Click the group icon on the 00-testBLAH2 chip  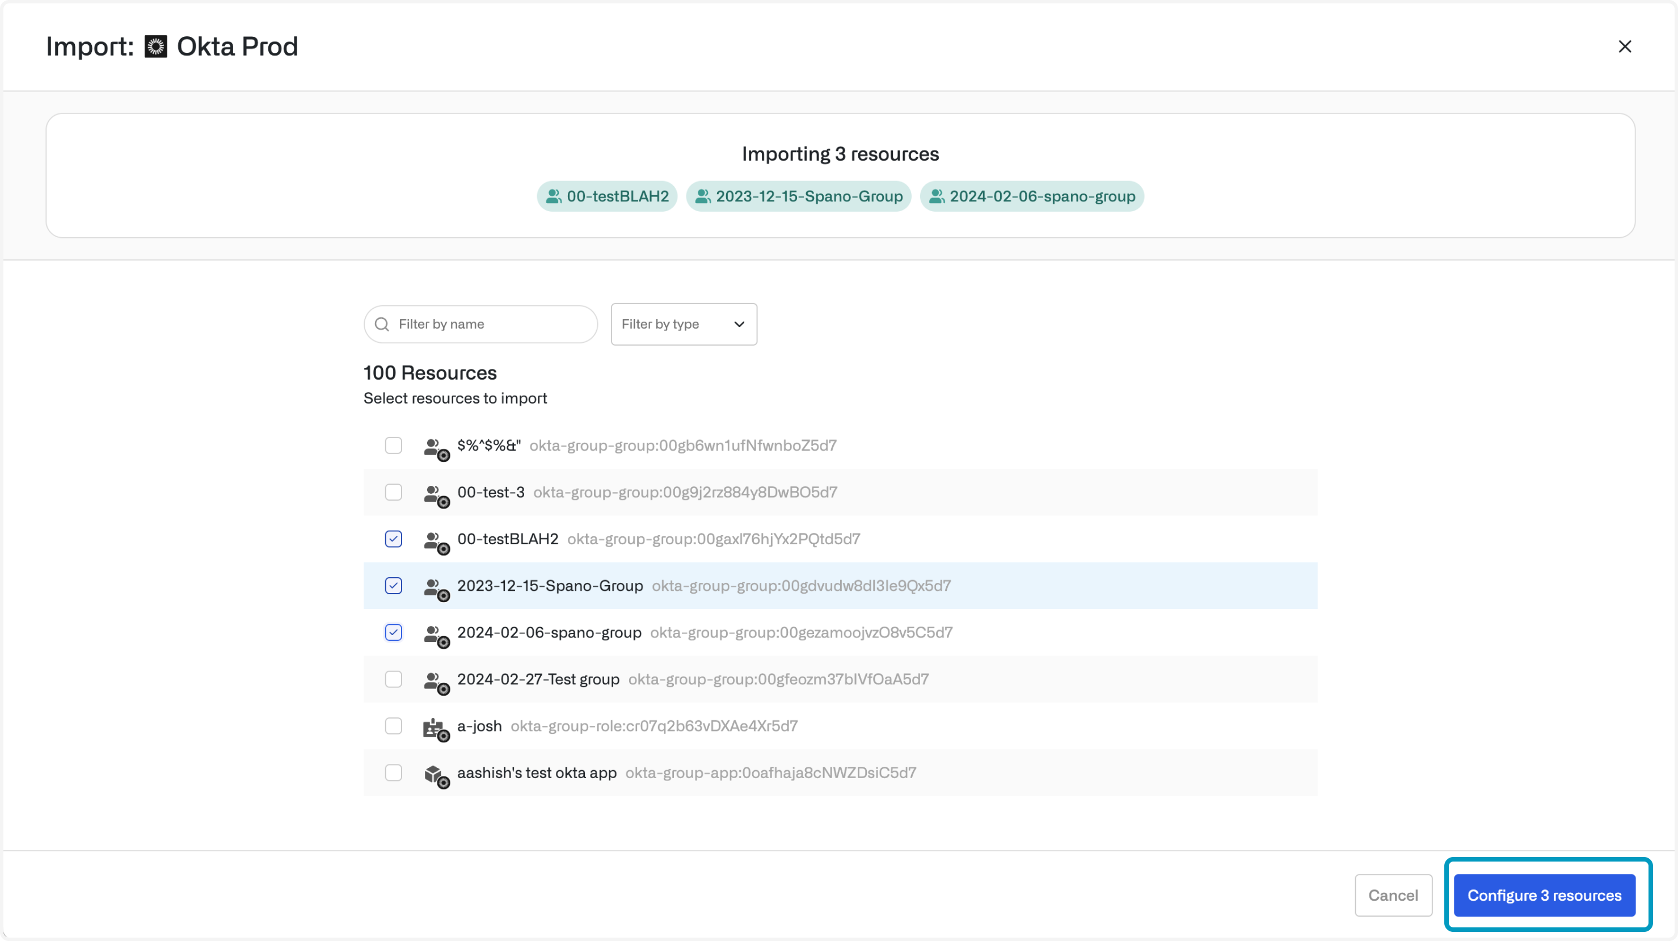pyautogui.click(x=554, y=197)
